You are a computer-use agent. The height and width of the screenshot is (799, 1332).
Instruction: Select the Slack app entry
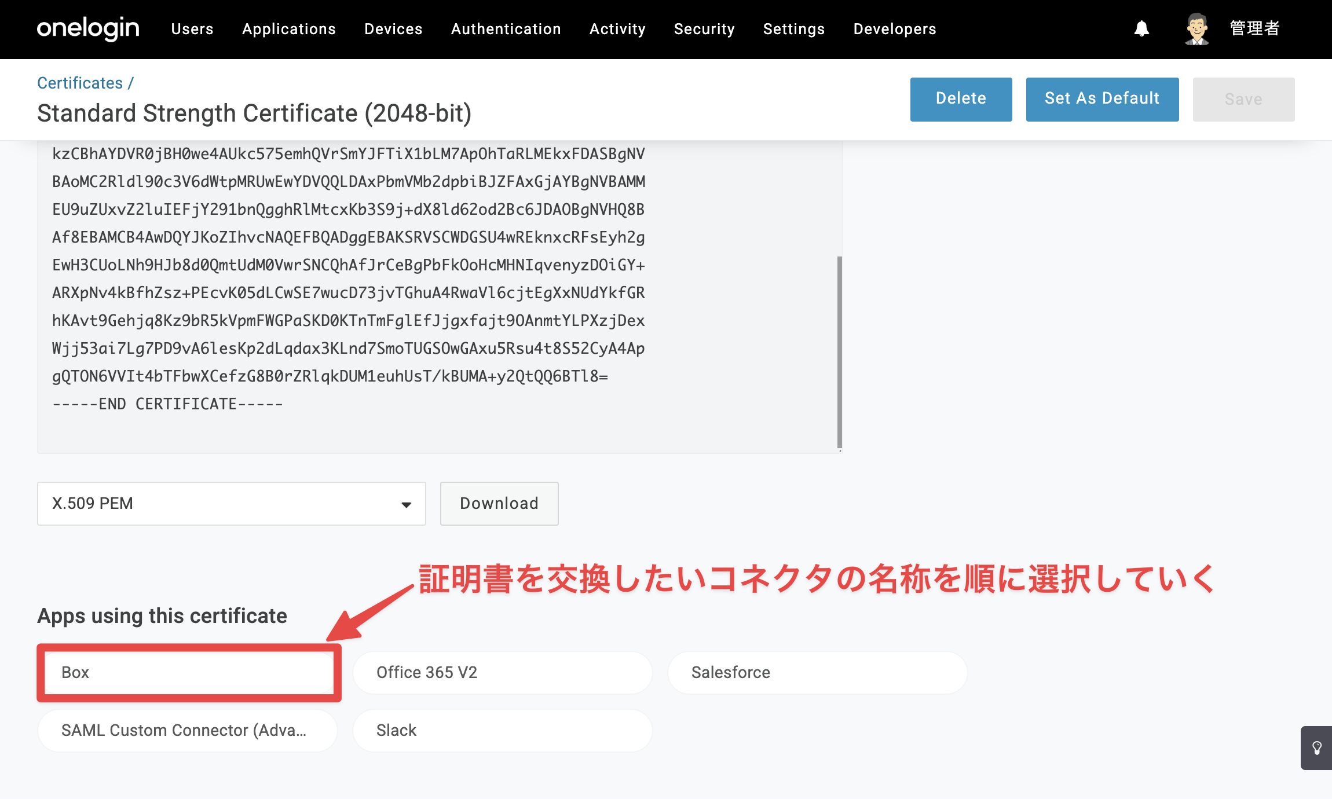(x=503, y=731)
